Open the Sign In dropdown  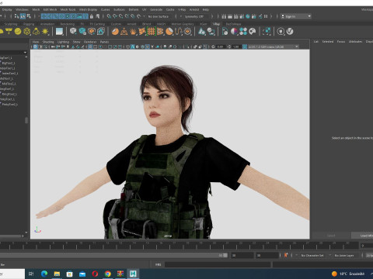coord(296,16)
